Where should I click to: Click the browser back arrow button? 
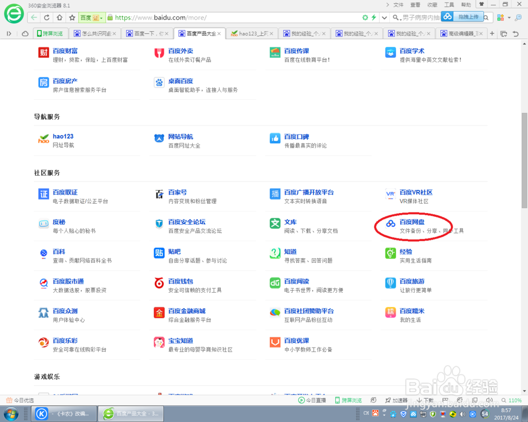(34, 17)
